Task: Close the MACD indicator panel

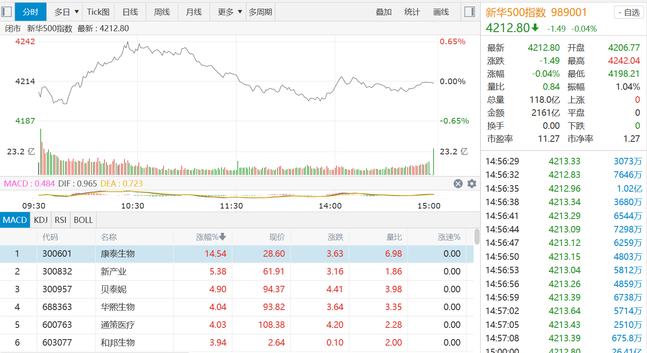Action: click(458, 183)
